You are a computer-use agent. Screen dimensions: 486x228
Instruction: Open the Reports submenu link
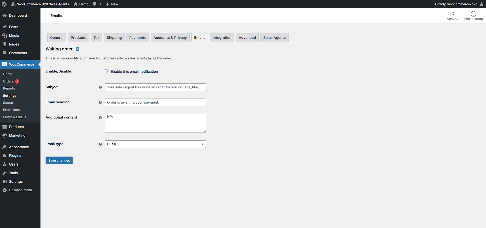click(9, 88)
